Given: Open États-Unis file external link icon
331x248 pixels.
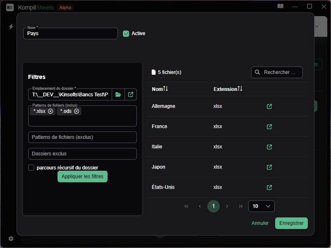Looking at the screenshot, I should click(269, 187).
